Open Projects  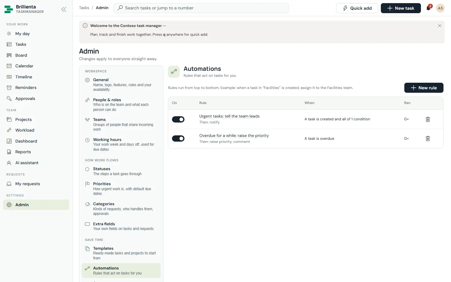[36, 119]
